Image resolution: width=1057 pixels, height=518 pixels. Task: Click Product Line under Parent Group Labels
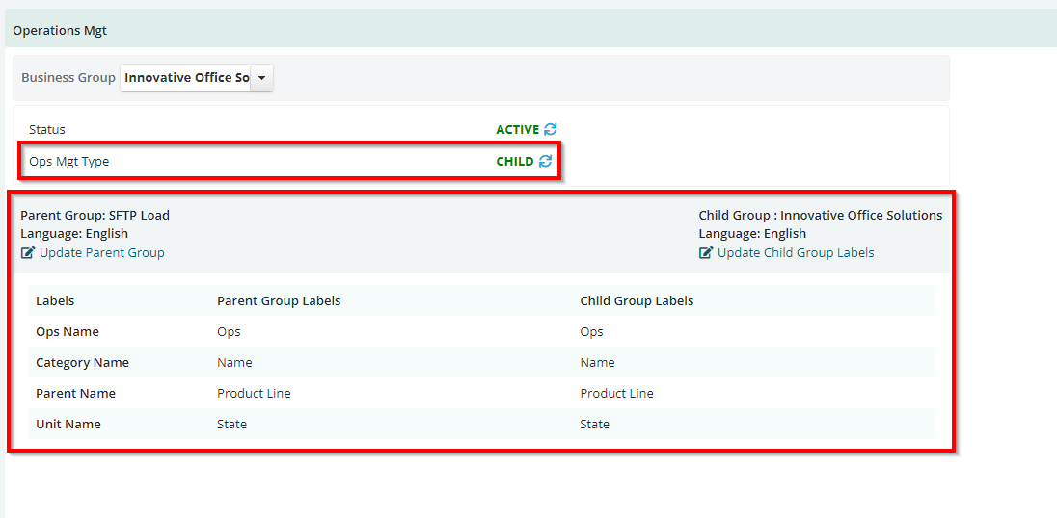pos(254,394)
